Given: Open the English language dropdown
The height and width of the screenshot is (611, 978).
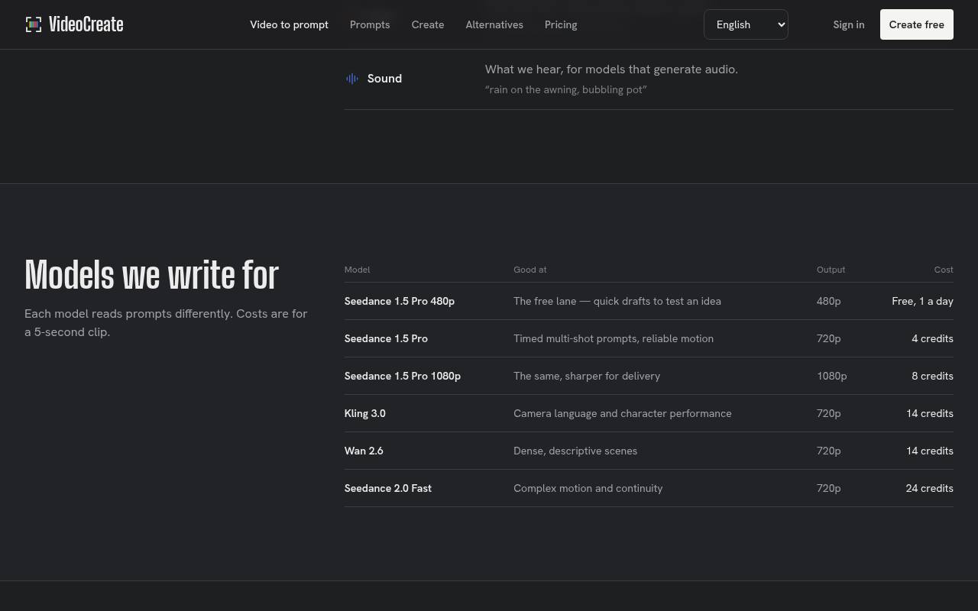Looking at the screenshot, I should 746,24.
